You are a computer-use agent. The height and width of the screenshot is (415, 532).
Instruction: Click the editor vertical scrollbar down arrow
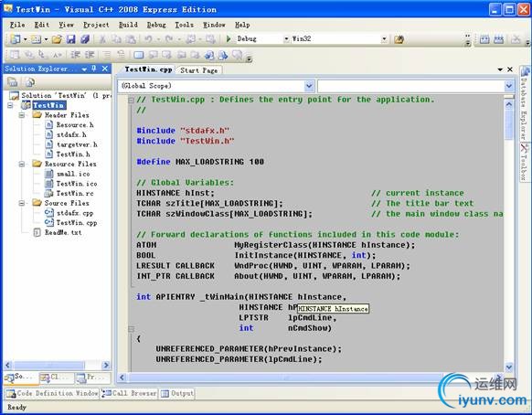(x=509, y=367)
